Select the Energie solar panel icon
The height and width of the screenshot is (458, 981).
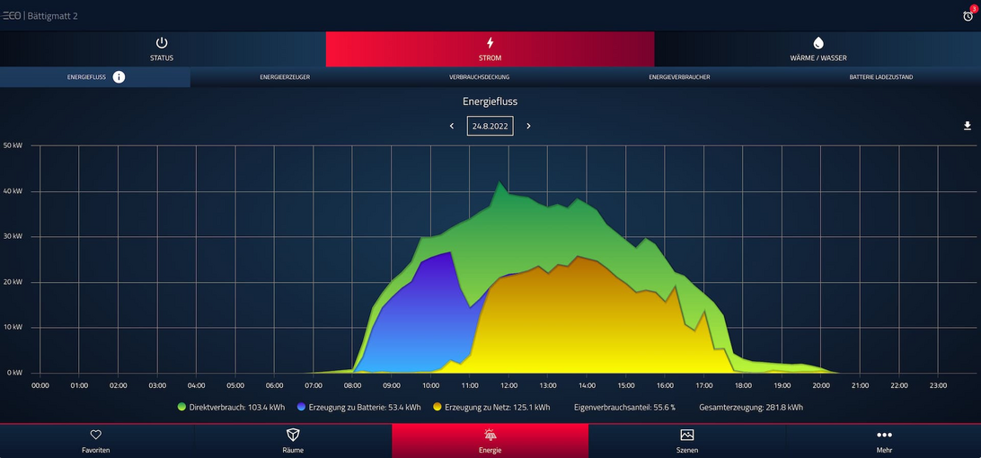click(490, 435)
